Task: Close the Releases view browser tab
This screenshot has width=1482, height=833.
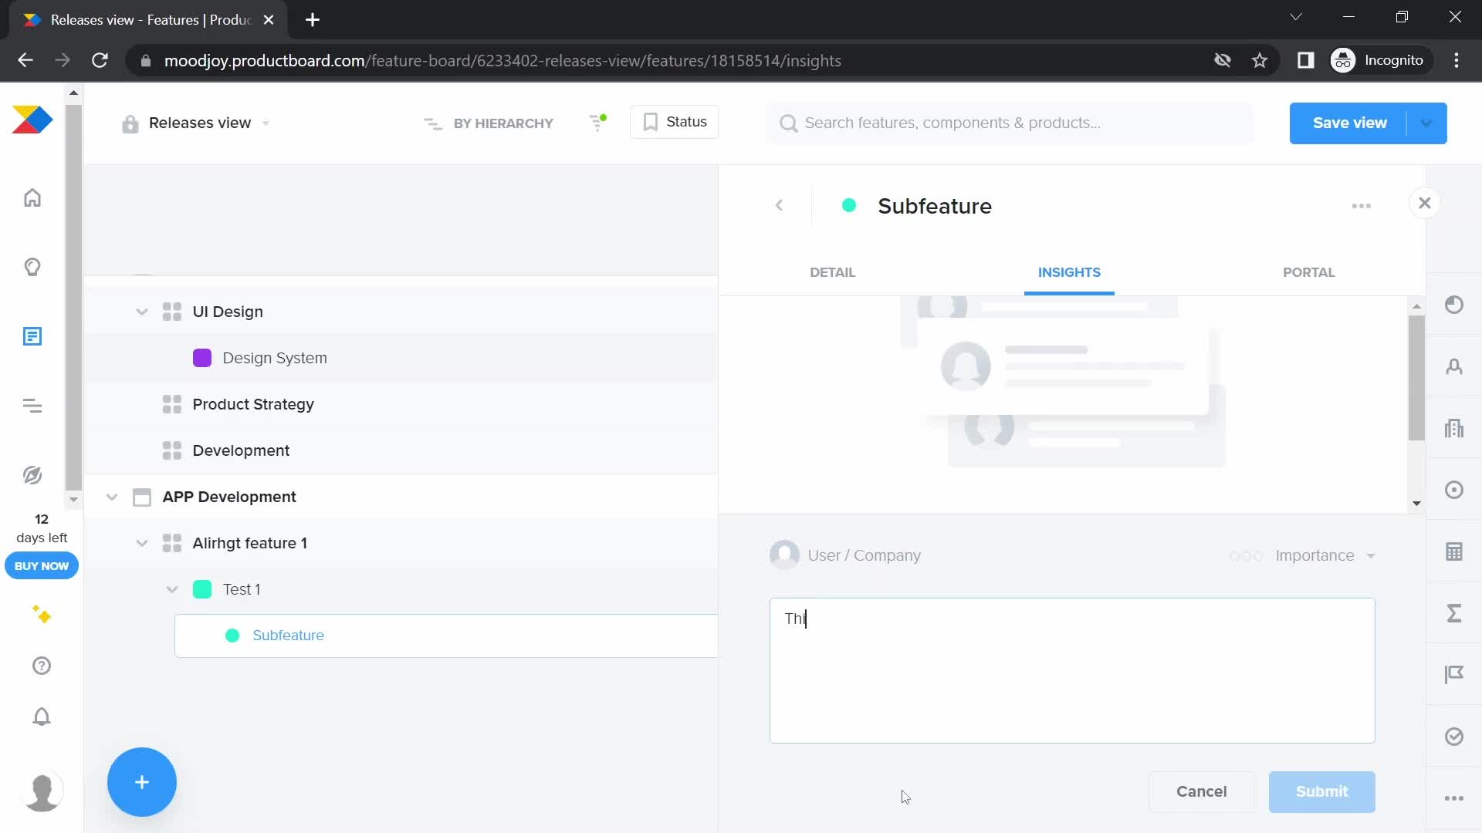Action: point(269,20)
